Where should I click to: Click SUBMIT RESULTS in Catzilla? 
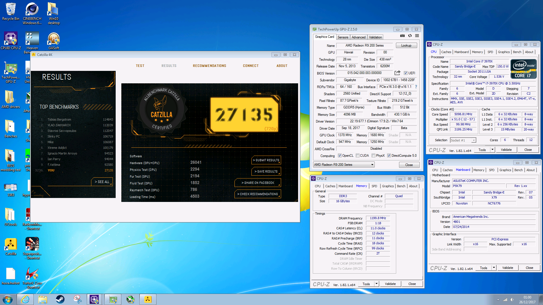click(x=266, y=160)
